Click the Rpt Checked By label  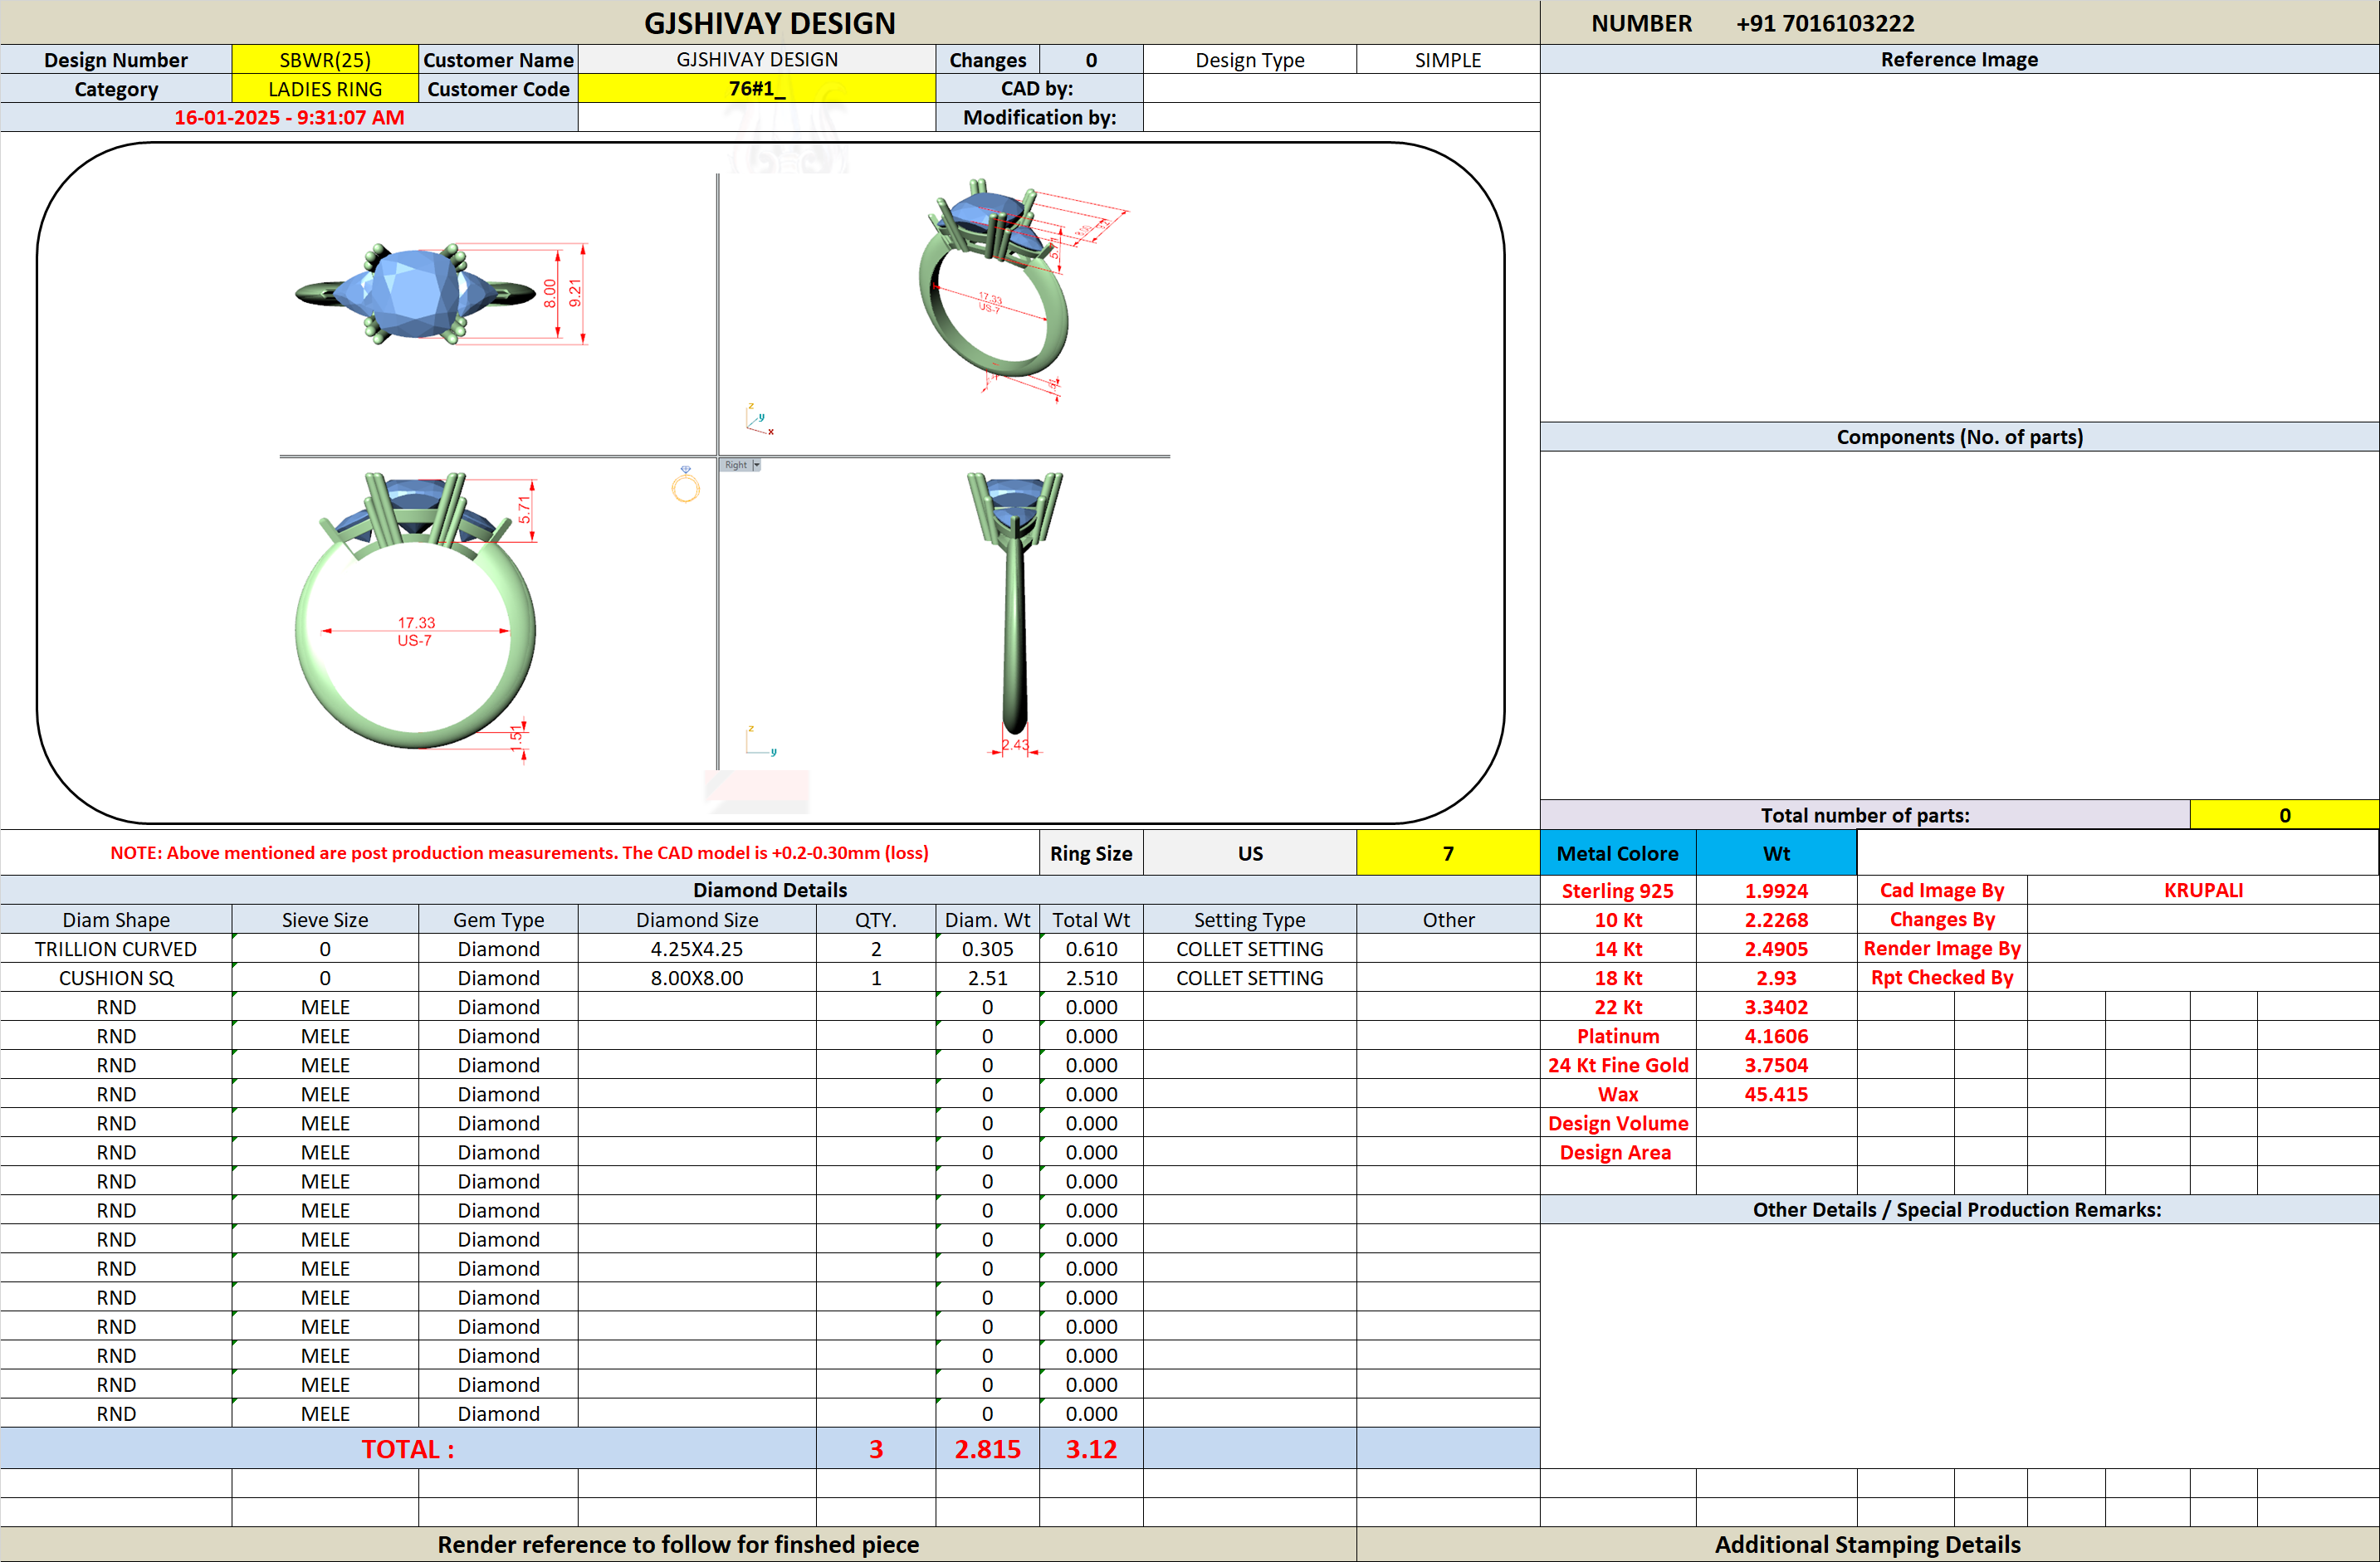[1941, 977]
